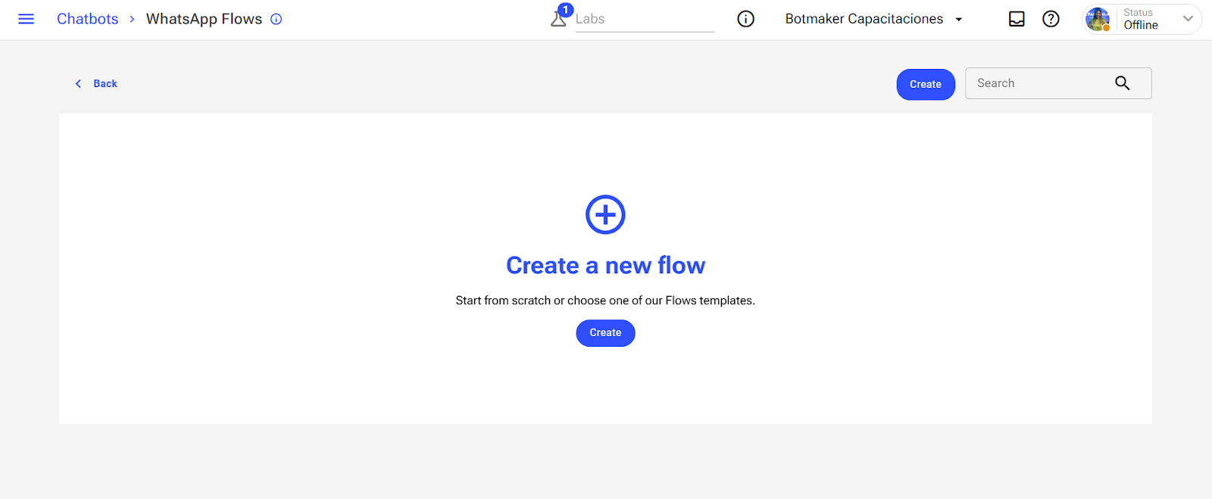Click the top Create button beside Search
Image resolution: width=1212 pixels, height=499 pixels.
(926, 84)
